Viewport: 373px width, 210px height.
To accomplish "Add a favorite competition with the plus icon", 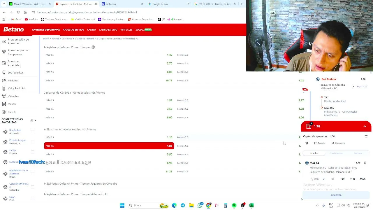I will tap(32, 121).
